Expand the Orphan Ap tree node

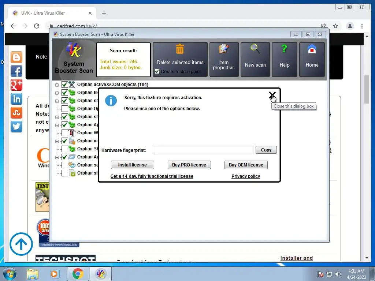tap(57, 125)
